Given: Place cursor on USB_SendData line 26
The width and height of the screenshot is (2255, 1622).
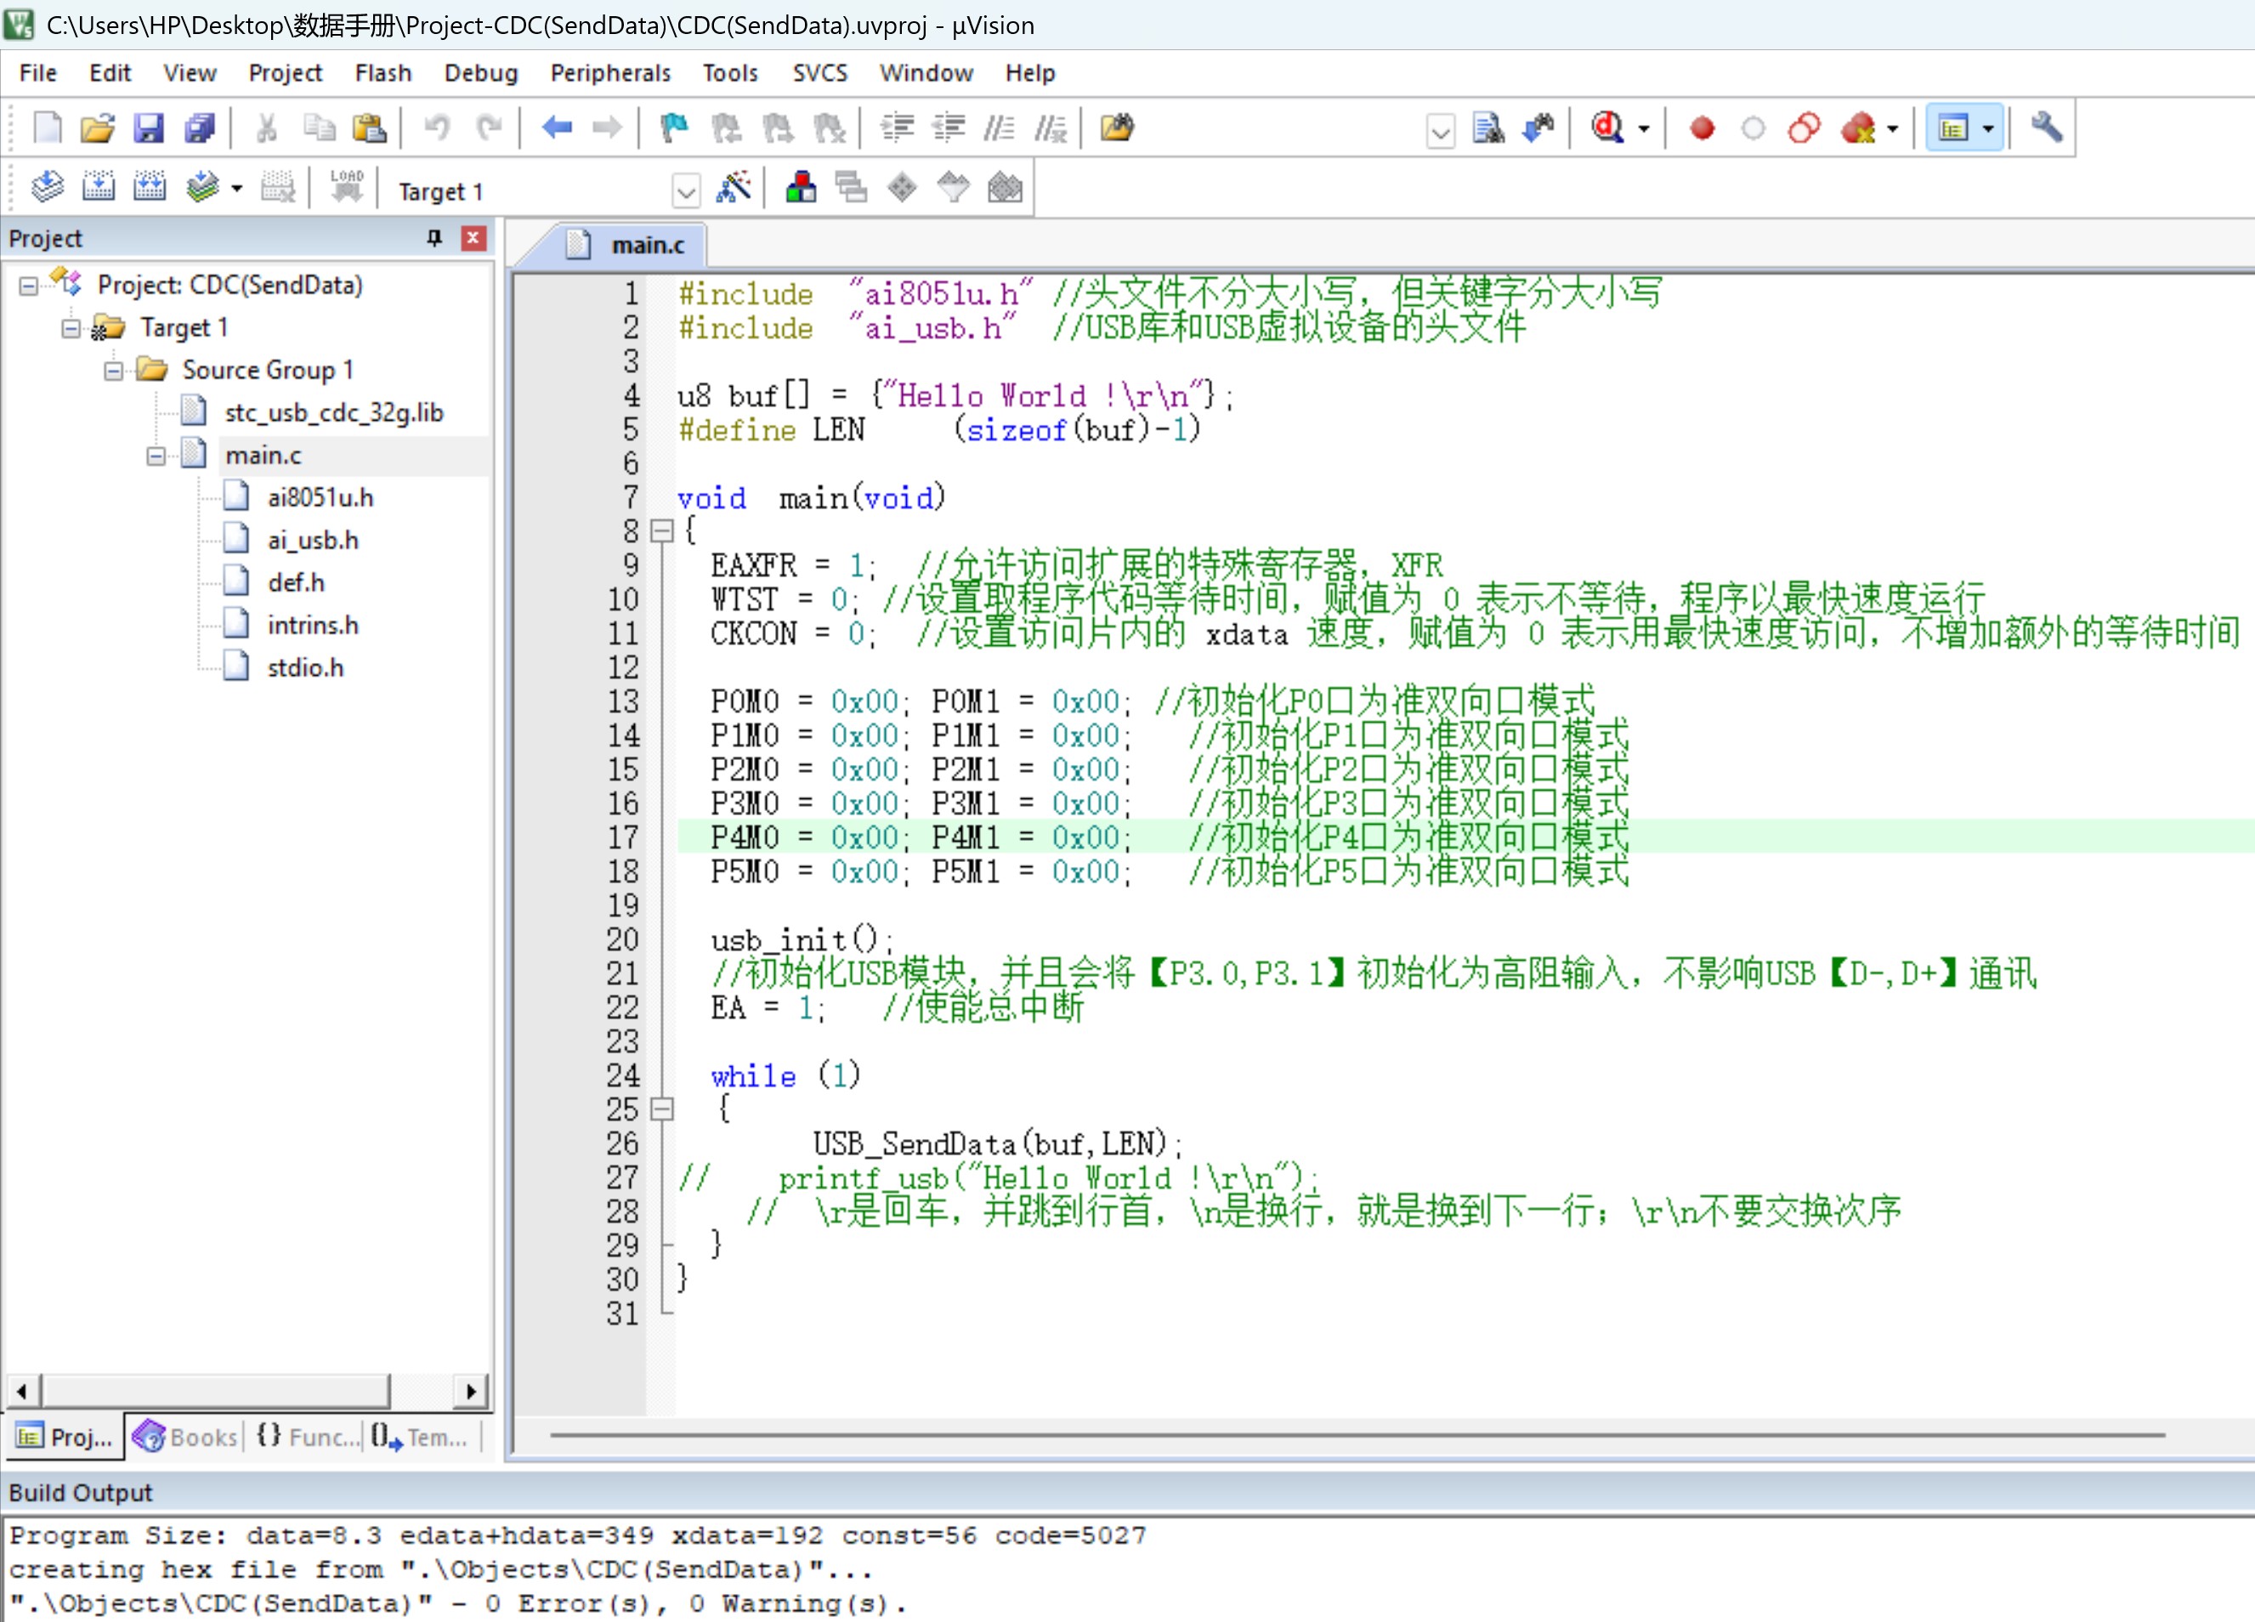Looking at the screenshot, I should point(998,1143).
